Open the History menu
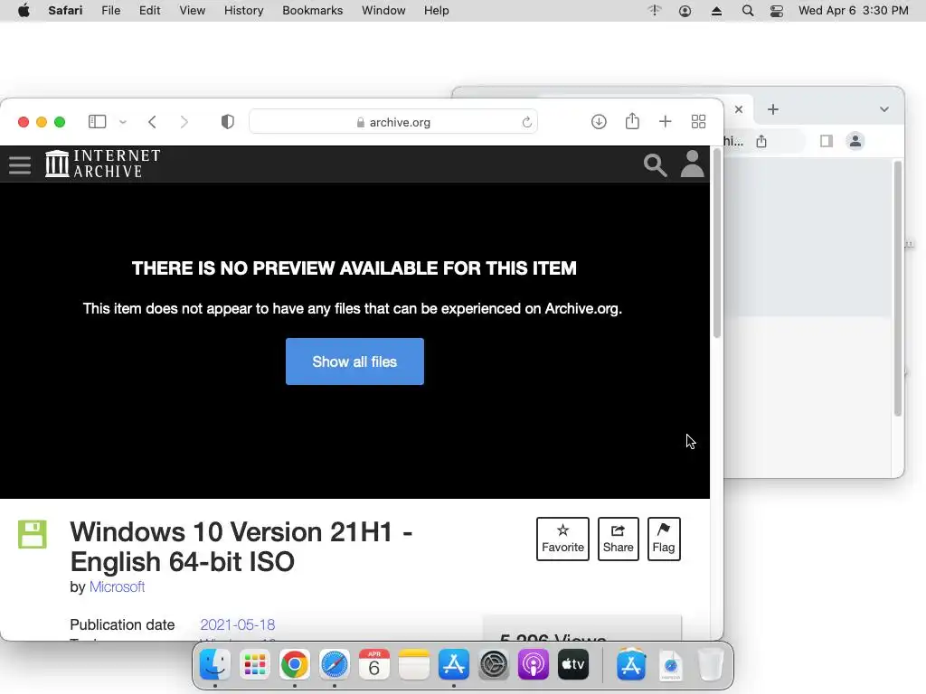 244,11
